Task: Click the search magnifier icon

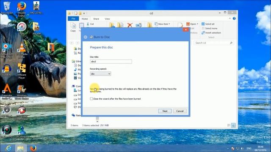Action: pyautogui.click(x=231, y=43)
